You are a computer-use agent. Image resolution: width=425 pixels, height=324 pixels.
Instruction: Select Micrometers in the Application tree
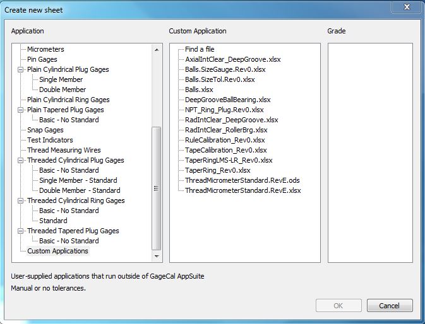tap(45, 49)
